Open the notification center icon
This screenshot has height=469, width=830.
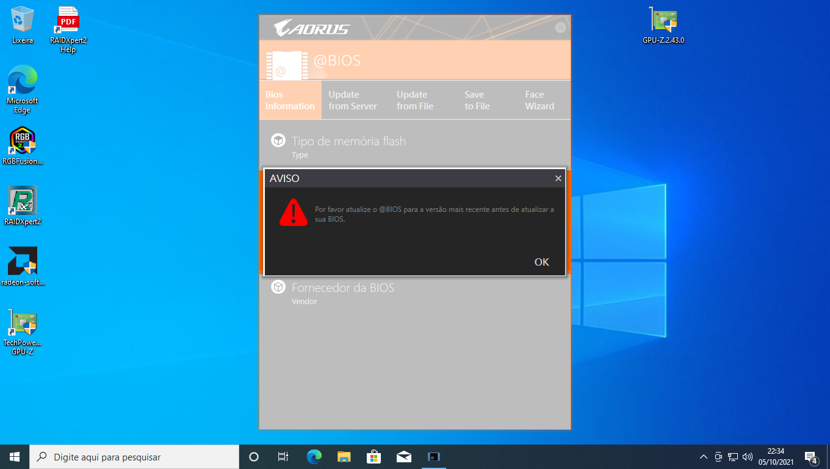811,457
